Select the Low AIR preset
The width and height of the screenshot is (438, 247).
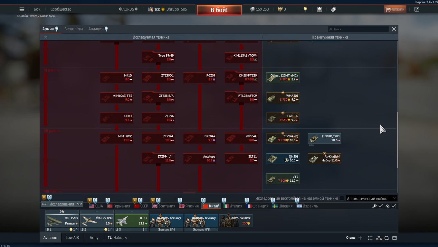pos(72,238)
